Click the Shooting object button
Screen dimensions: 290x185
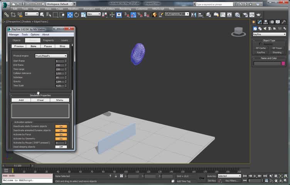coord(277,52)
